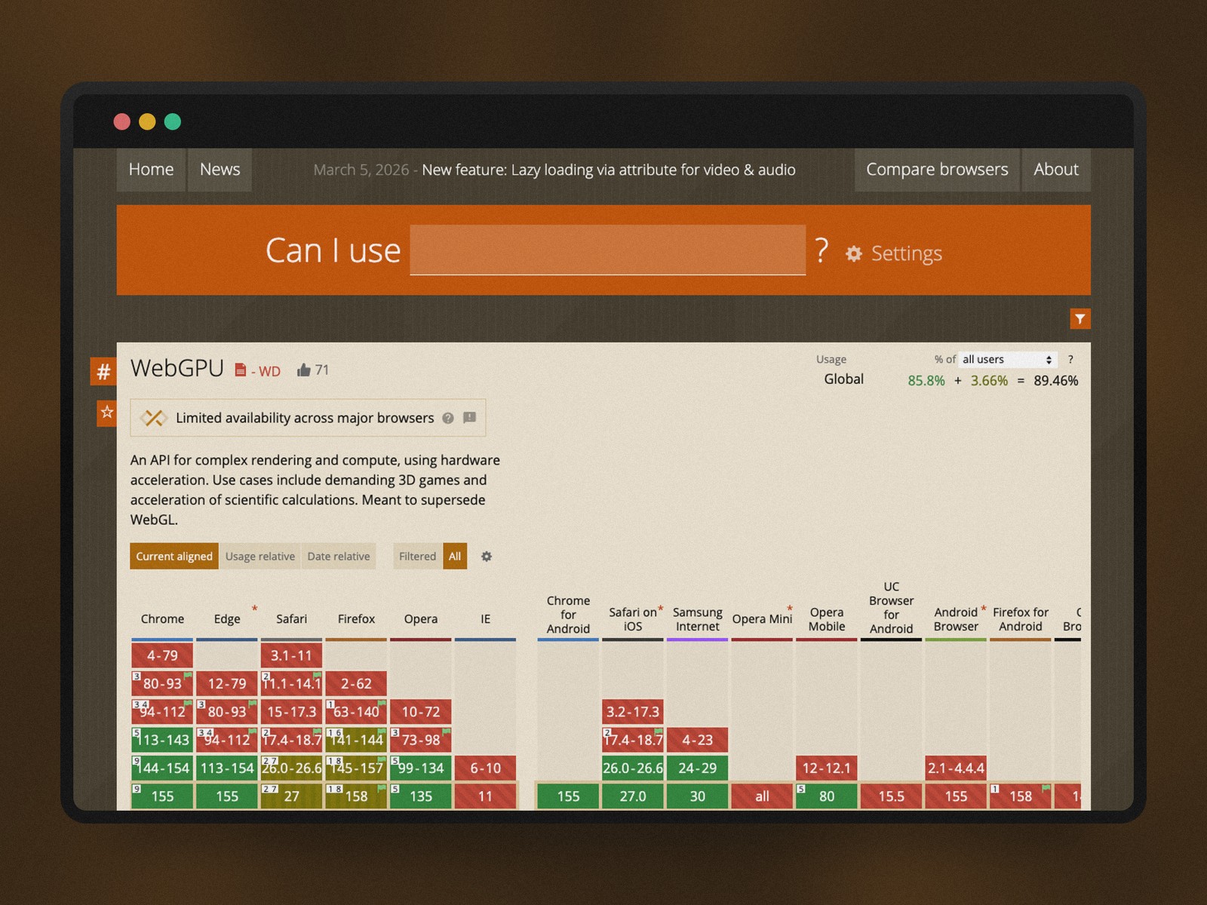1207x905 pixels.
Task: Click the Opera Mini all cell
Action: click(x=762, y=796)
